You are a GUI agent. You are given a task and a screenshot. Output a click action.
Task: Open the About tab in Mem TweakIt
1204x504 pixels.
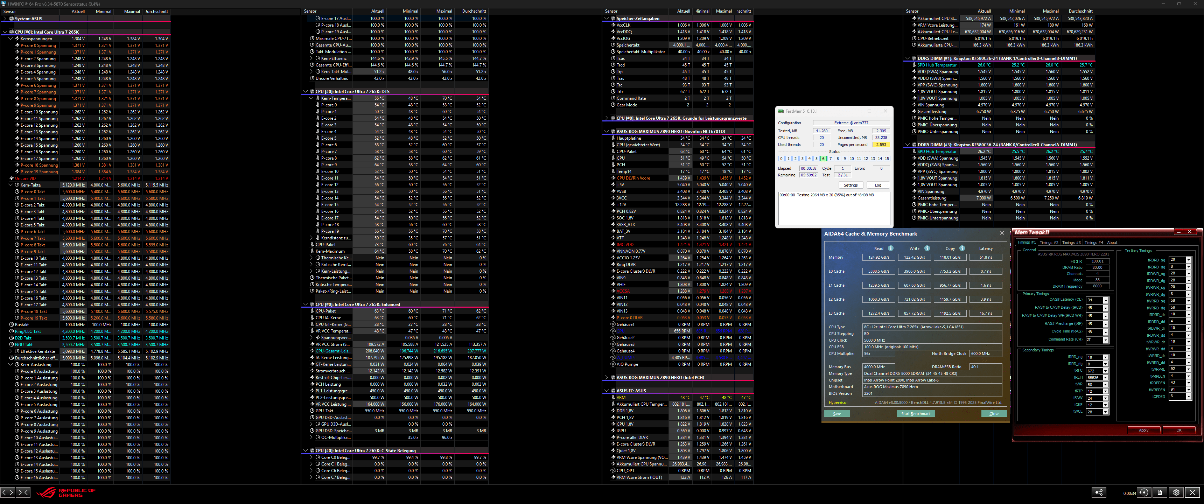point(1112,243)
